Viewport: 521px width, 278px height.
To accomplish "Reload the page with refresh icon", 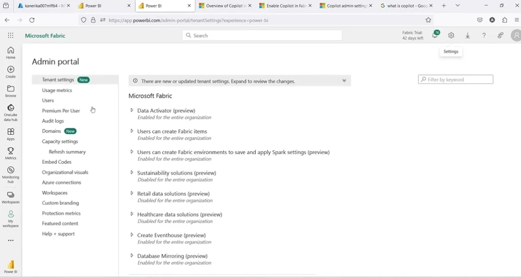I will (x=32, y=20).
